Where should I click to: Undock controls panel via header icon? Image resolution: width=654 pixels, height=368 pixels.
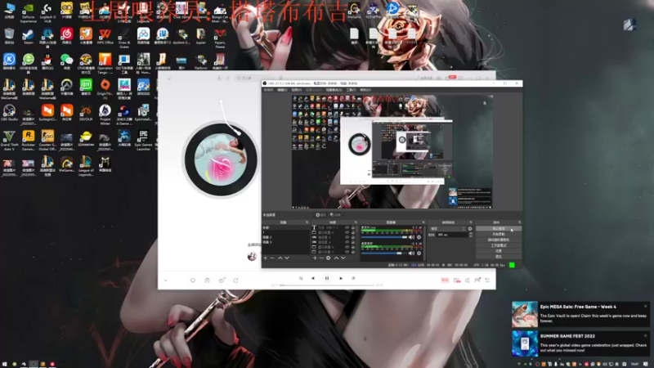520,222
